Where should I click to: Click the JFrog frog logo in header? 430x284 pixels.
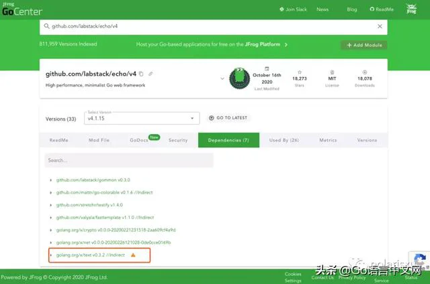tap(411, 9)
